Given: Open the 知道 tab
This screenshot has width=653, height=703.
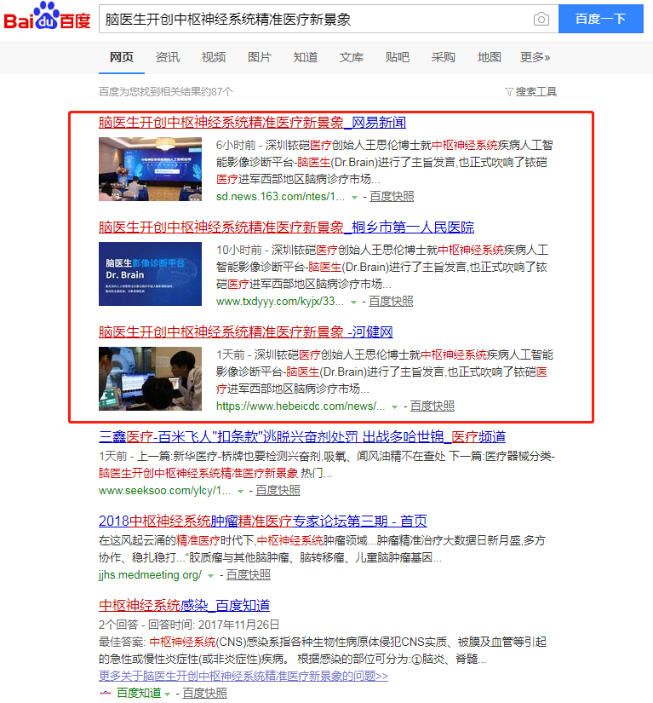Looking at the screenshot, I should 306,57.
